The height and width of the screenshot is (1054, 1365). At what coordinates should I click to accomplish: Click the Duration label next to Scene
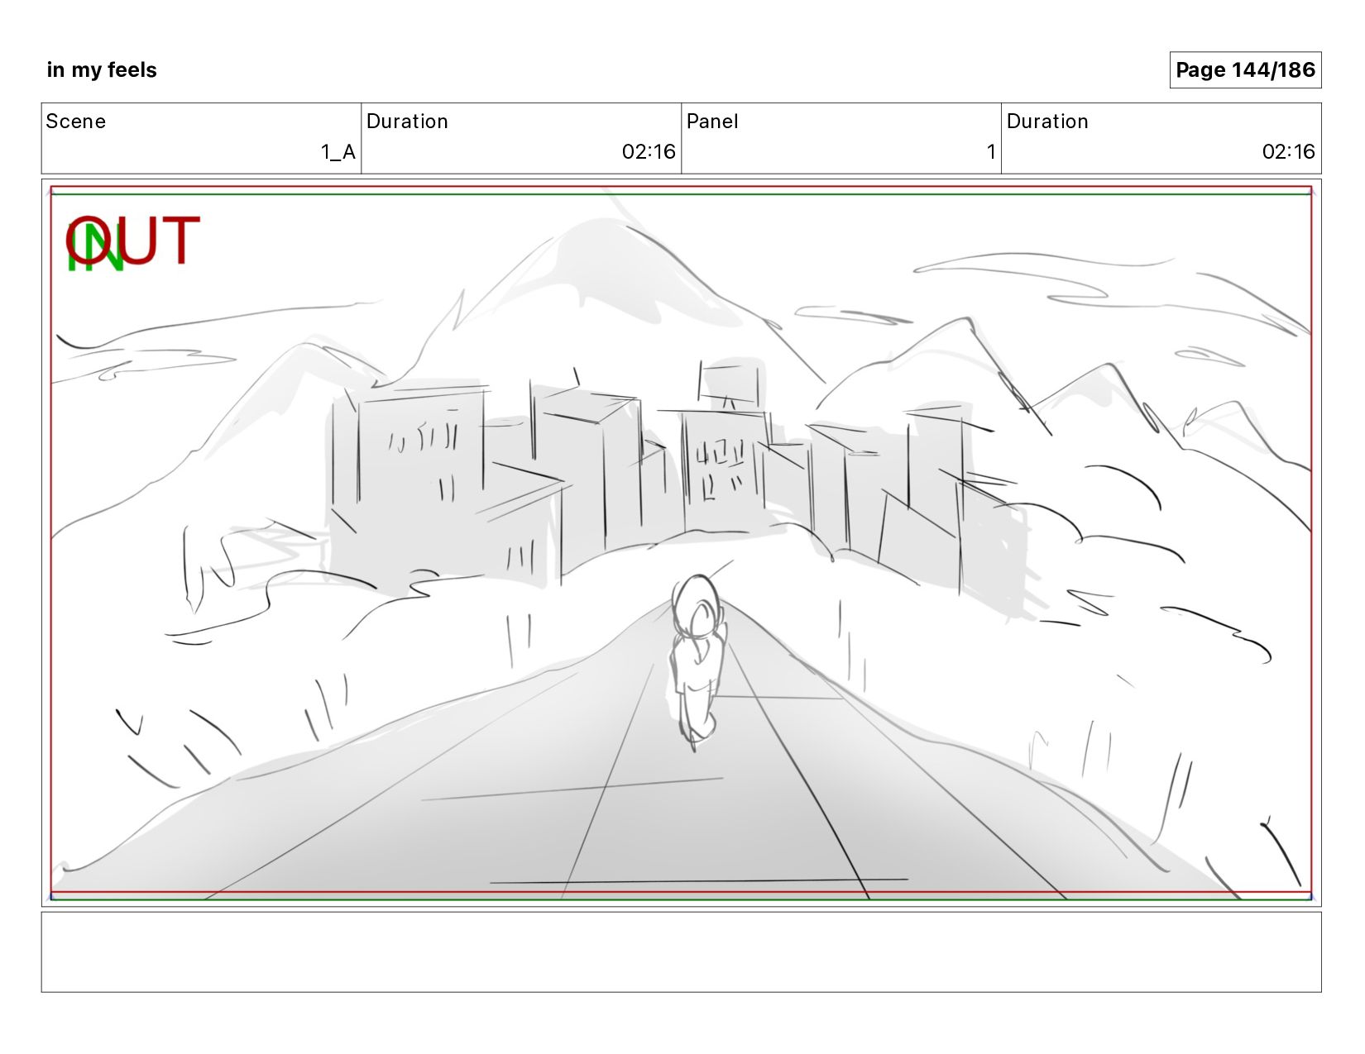tap(407, 122)
